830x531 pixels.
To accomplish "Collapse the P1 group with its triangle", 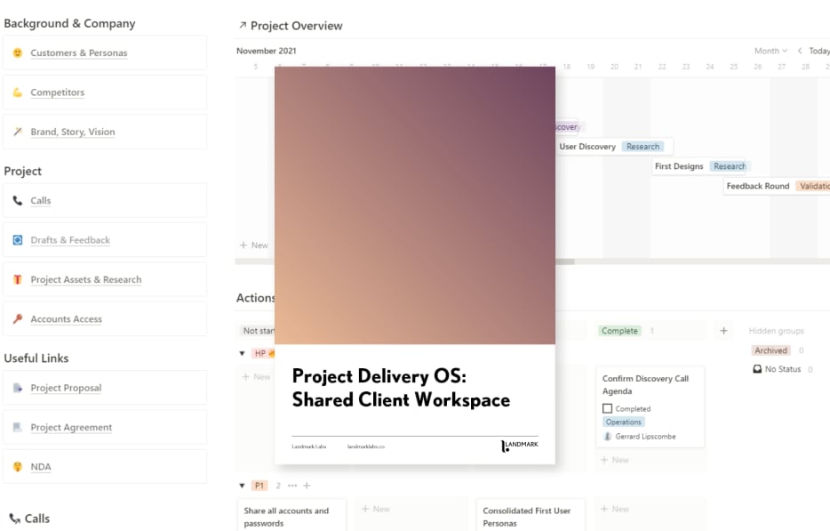I will click(x=242, y=486).
